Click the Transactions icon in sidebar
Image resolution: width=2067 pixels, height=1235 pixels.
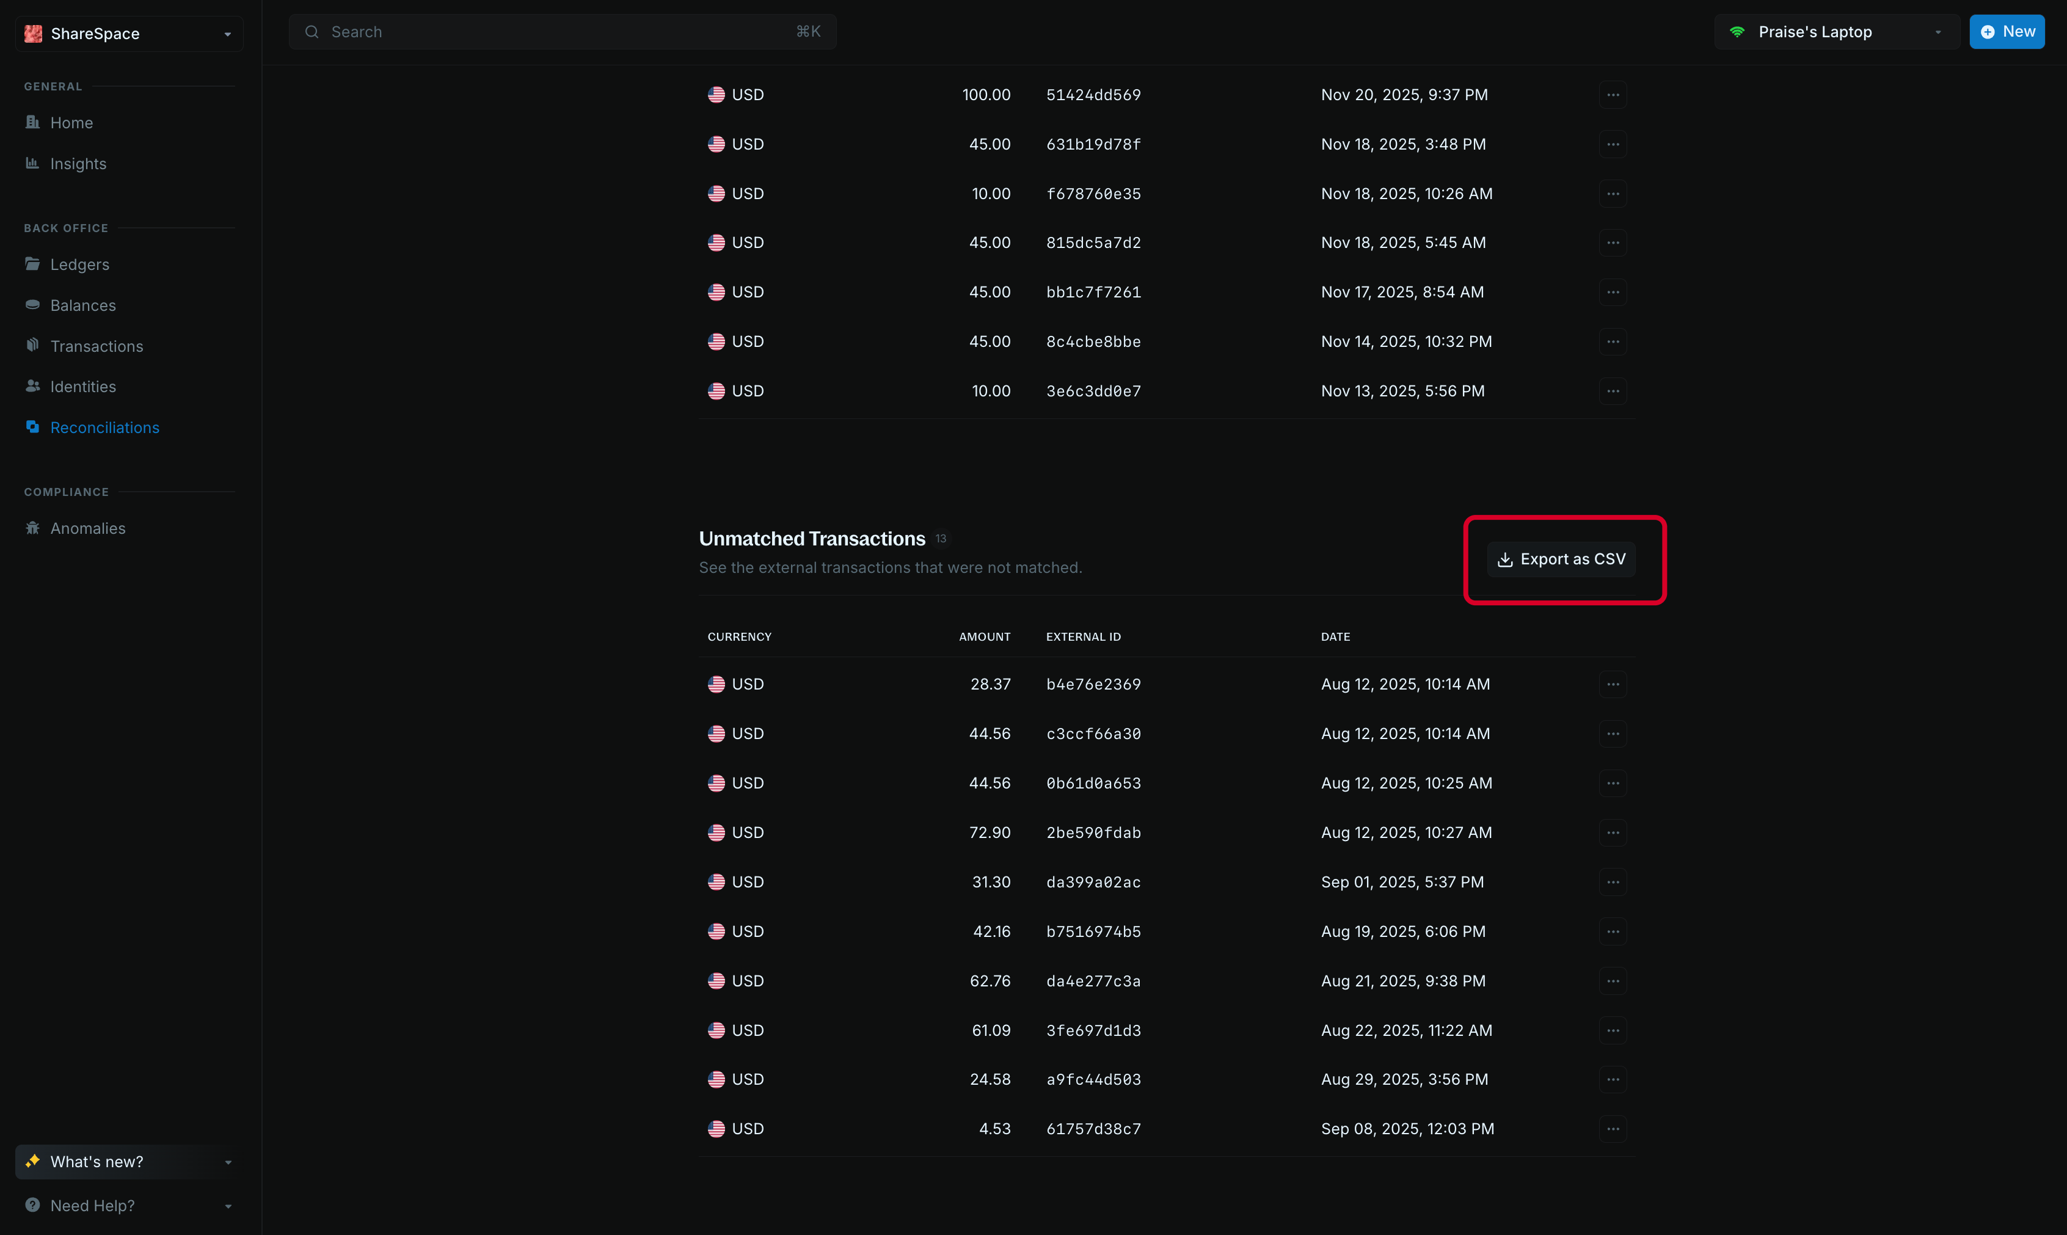click(x=32, y=345)
